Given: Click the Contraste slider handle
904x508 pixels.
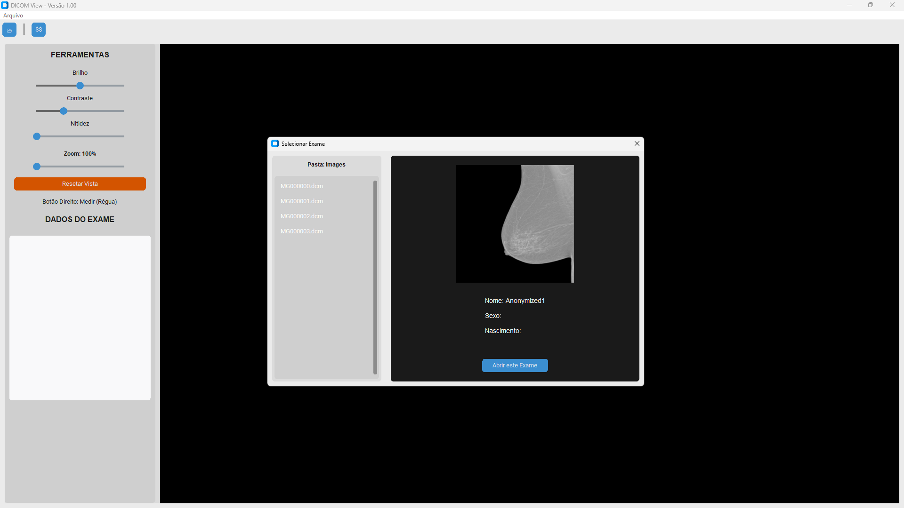Looking at the screenshot, I should [64, 111].
